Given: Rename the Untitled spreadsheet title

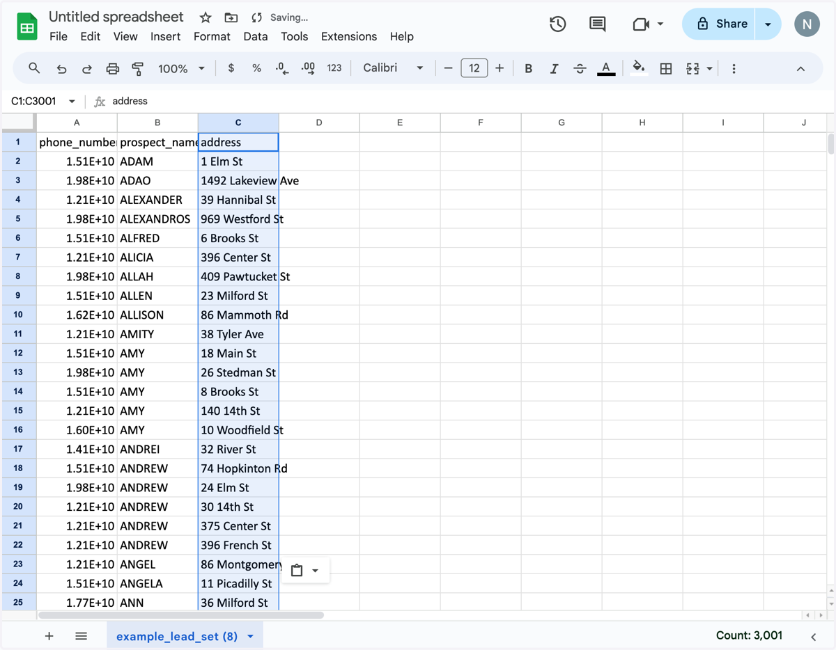Looking at the screenshot, I should (x=116, y=17).
